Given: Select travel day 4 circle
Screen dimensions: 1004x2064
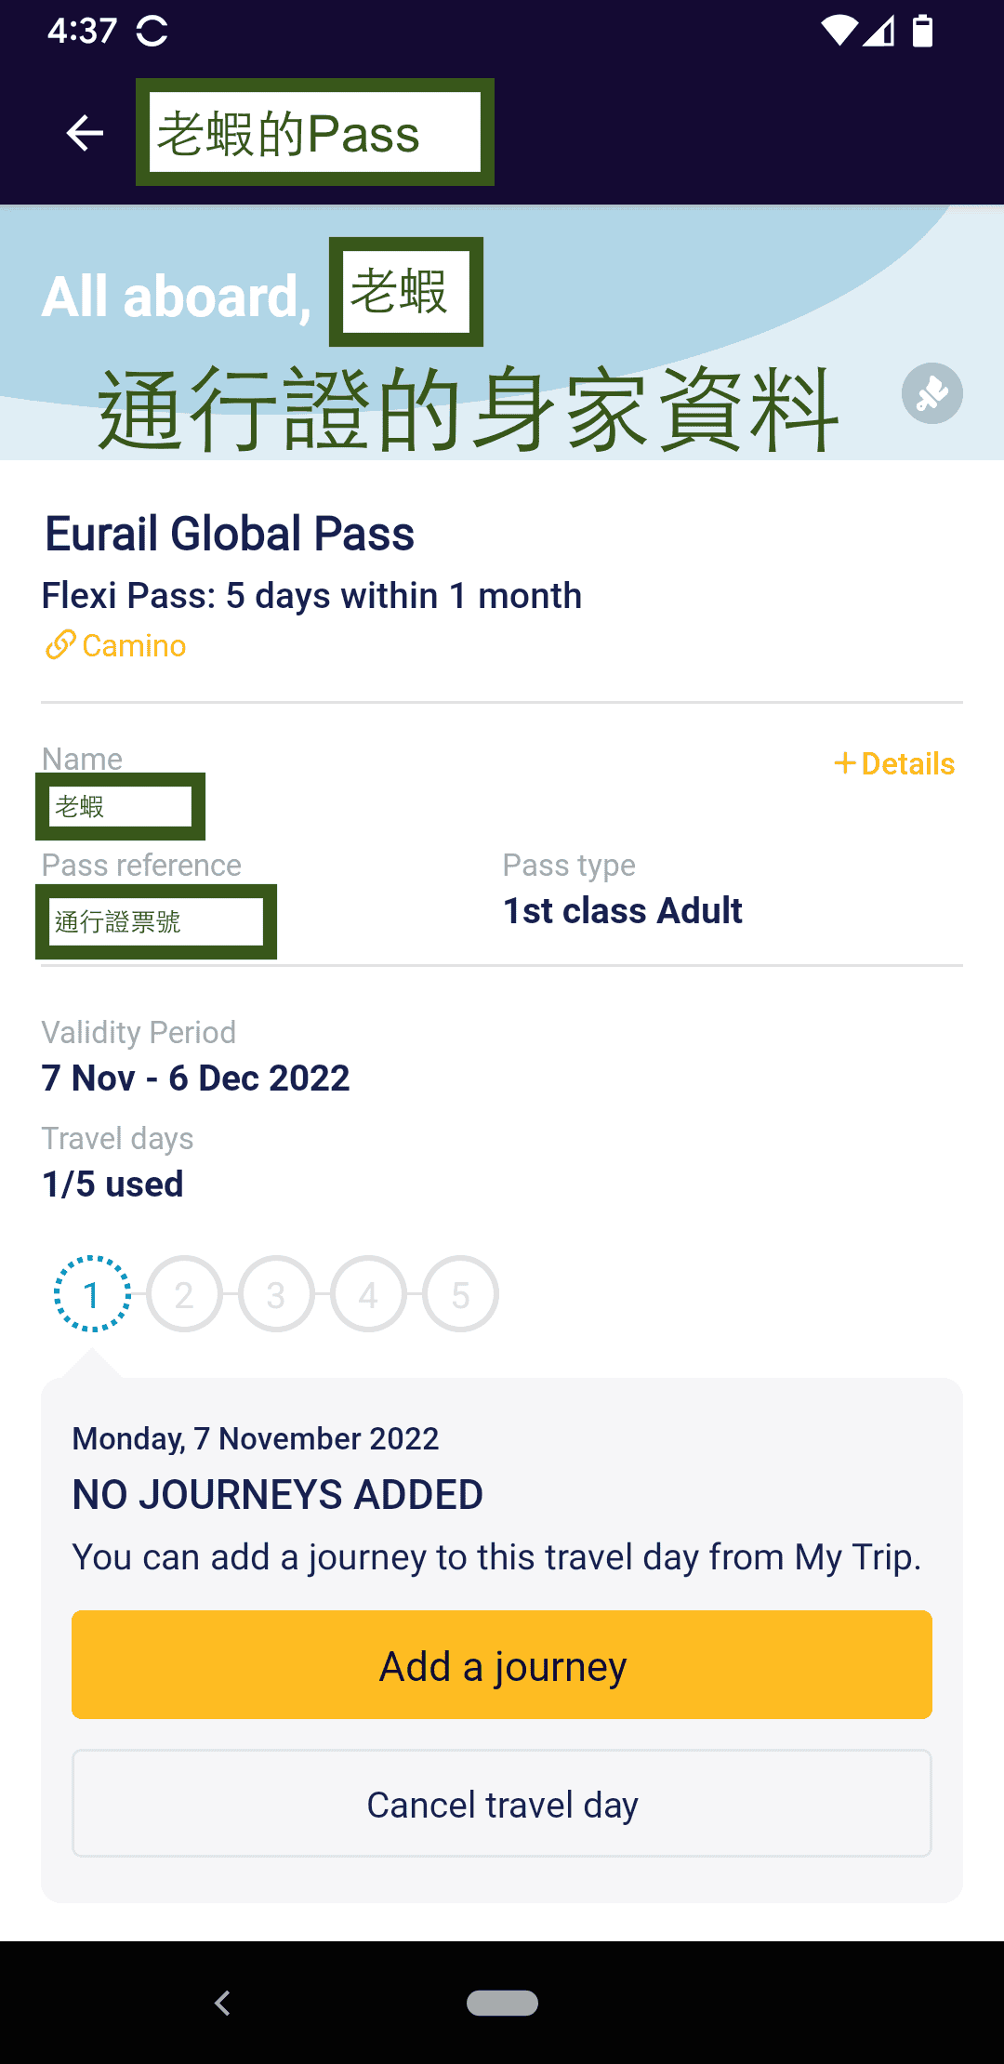Looking at the screenshot, I should coord(368,1294).
